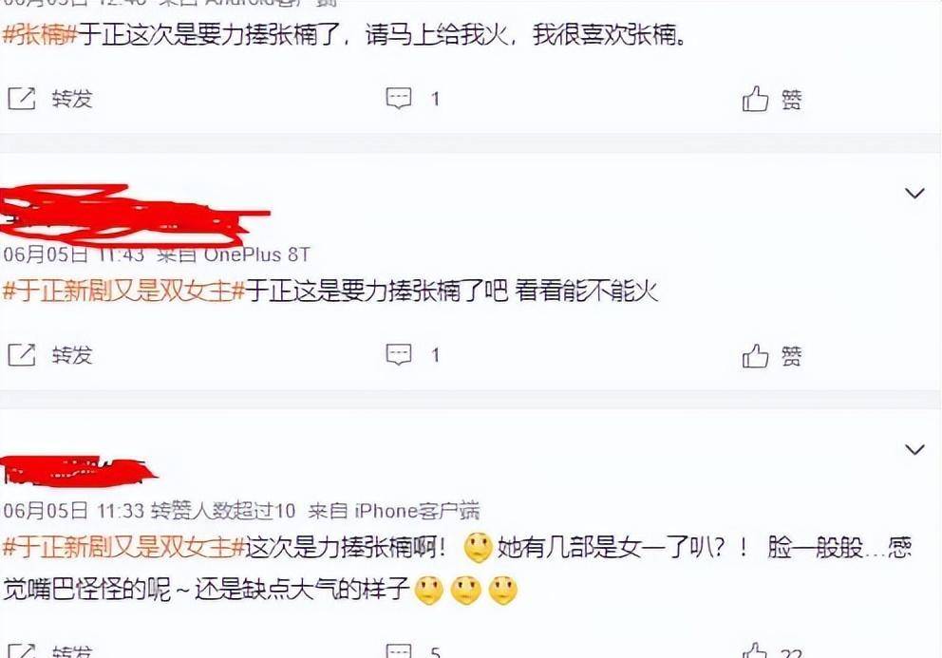This screenshot has width=942, height=658.
Task: Like the post saying 我很喜欢张楠
Action: (x=755, y=99)
